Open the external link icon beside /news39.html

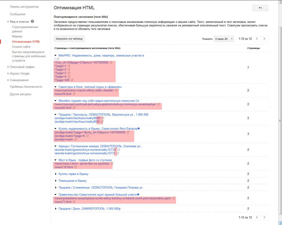[74, 94]
